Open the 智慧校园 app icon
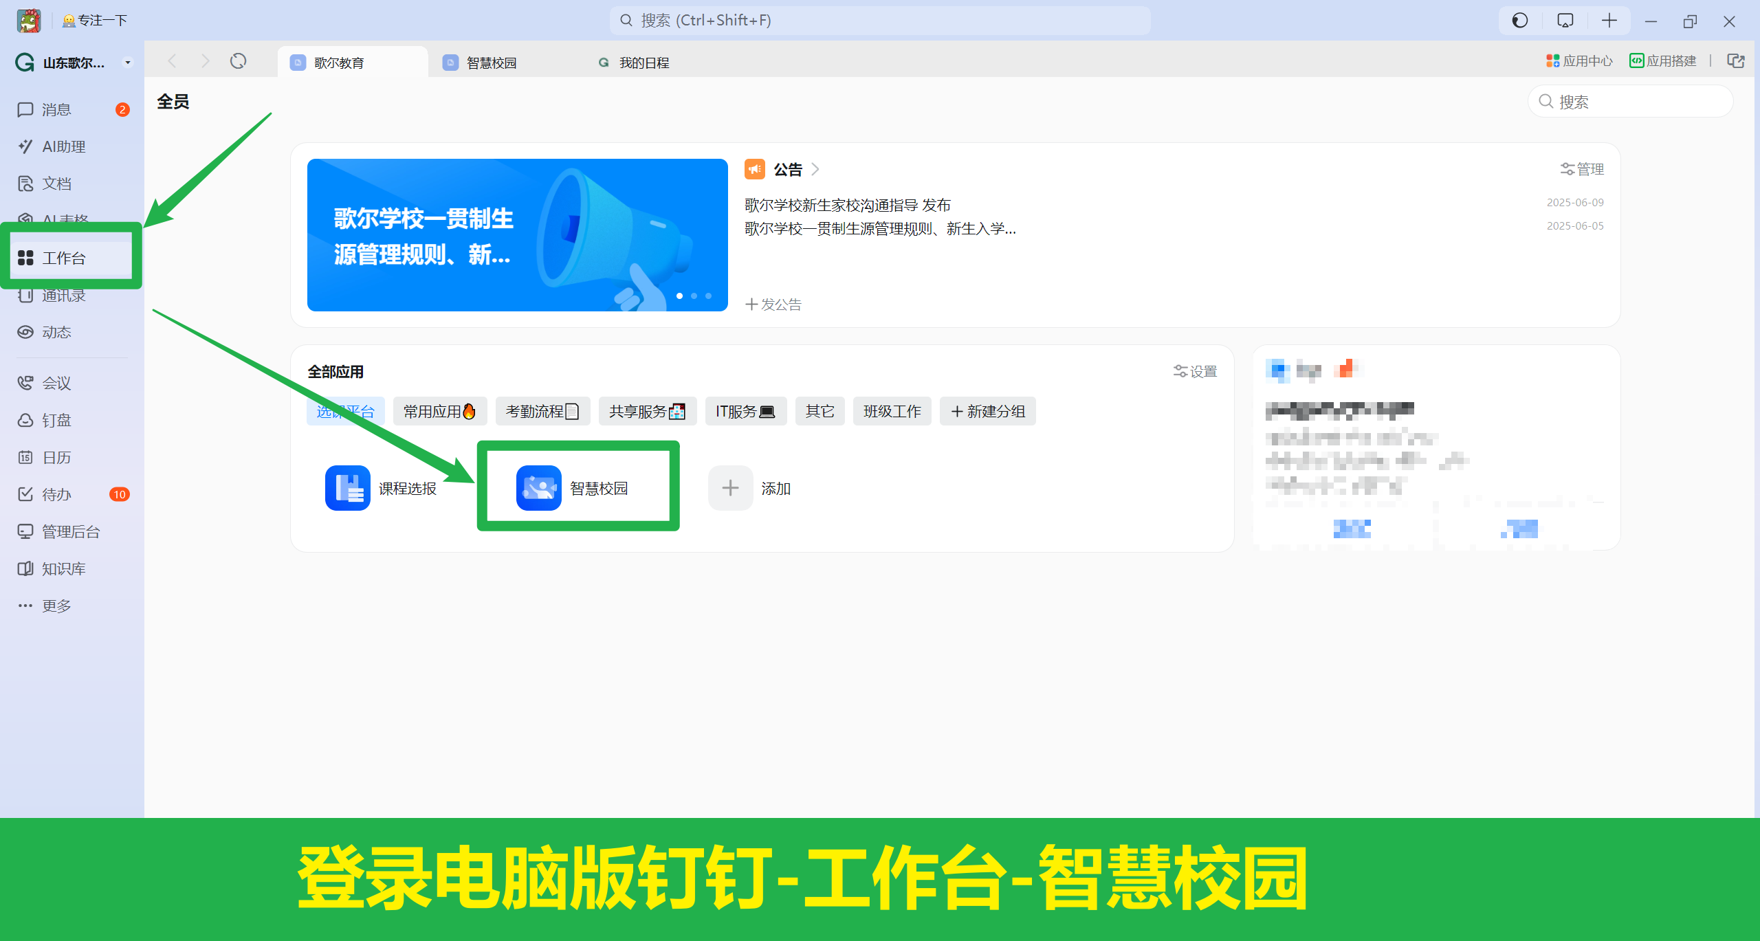The image size is (1760, 941). [538, 488]
